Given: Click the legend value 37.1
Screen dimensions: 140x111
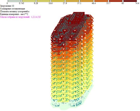Looking at the screenshot, I should point(79,3).
